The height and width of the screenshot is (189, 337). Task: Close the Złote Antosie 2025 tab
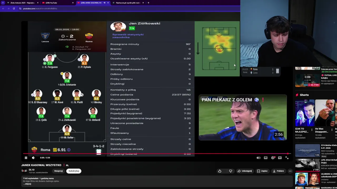tap(38, 3)
